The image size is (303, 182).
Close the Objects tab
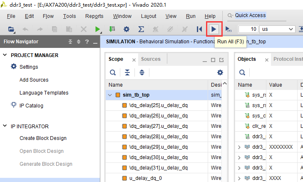point(267,60)
